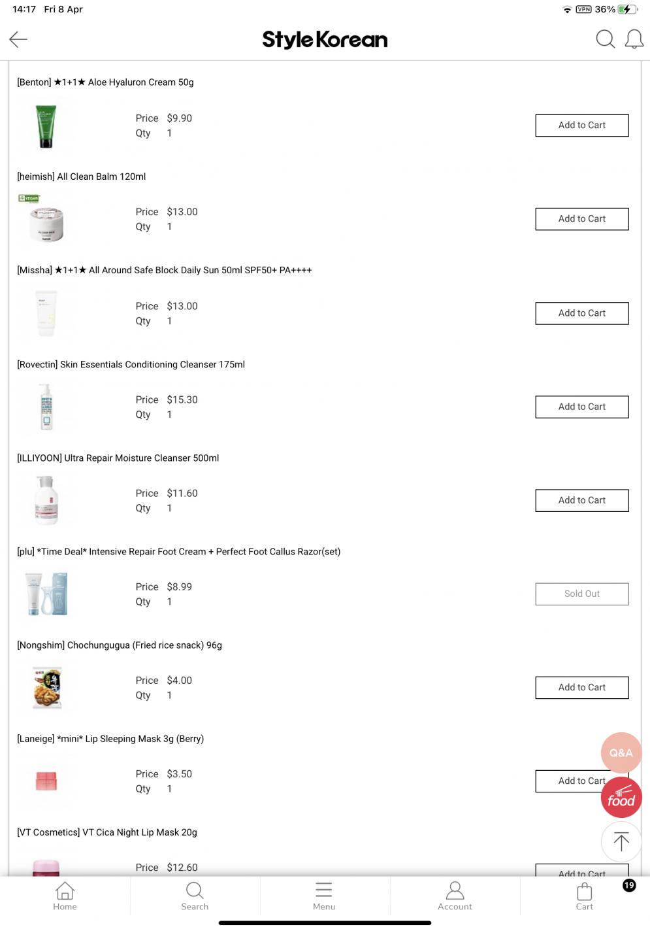Open notifications bell icon
The width and height of the screenshot is (650, 931).
[634, 39]
